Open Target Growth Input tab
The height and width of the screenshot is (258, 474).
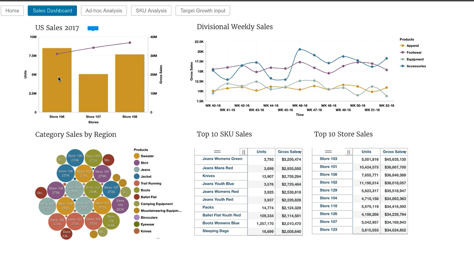(203, 11)
